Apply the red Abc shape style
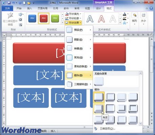This screenshot has width=155, height=135. click(44, 18)
